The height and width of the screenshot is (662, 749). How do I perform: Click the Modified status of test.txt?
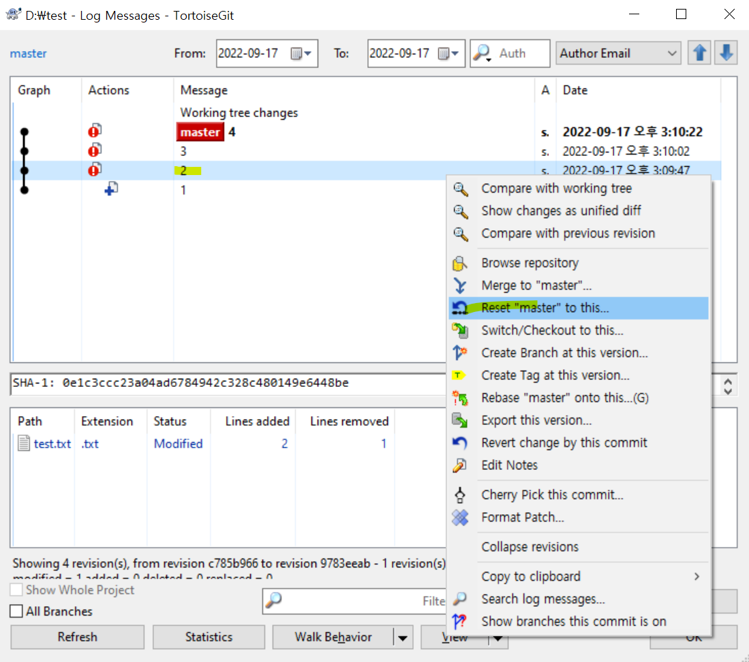(x=178, y=444)
